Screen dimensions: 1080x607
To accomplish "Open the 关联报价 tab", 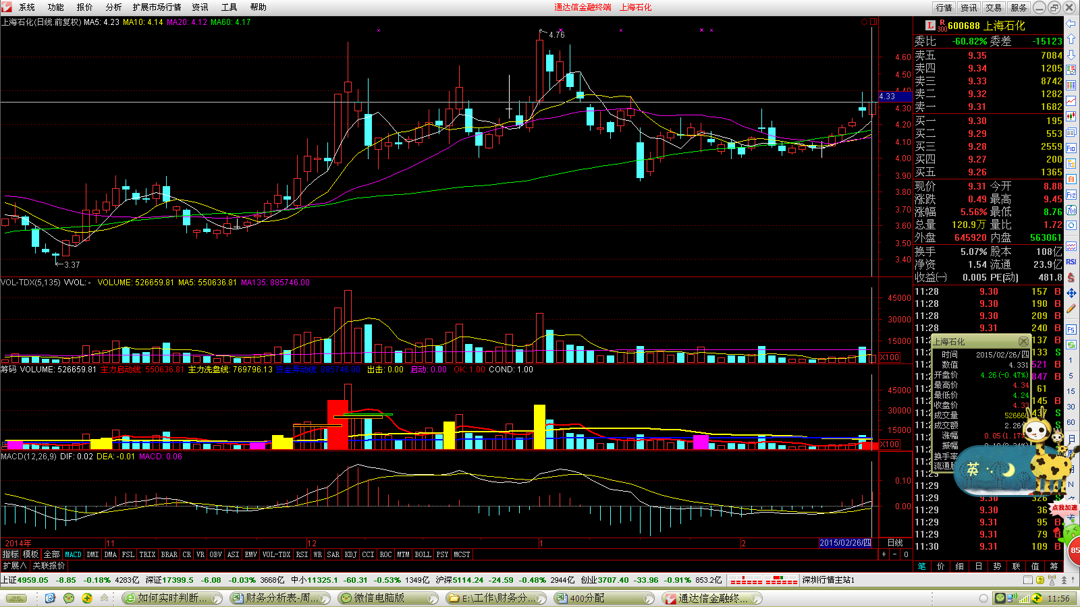I will pyautogui.click(x=49, y=566).
